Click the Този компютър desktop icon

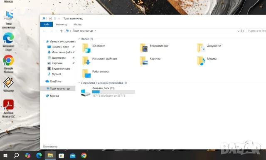(x=8, y=20)
